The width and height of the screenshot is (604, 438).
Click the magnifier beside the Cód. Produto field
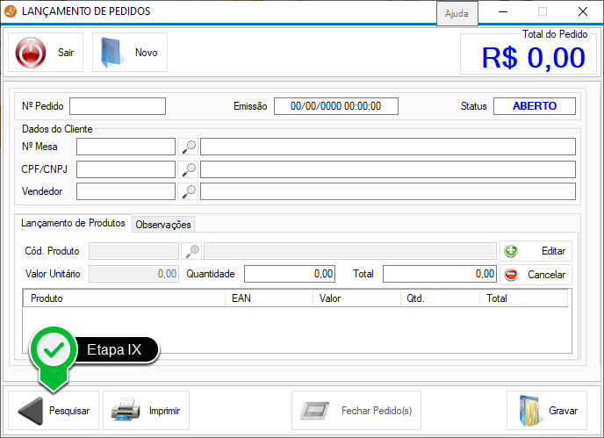pos(192,251)
